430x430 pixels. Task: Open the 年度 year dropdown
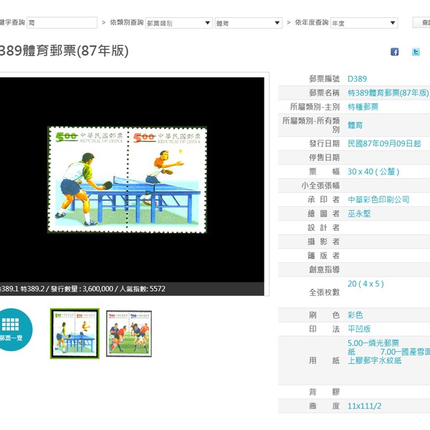(364, 23)
